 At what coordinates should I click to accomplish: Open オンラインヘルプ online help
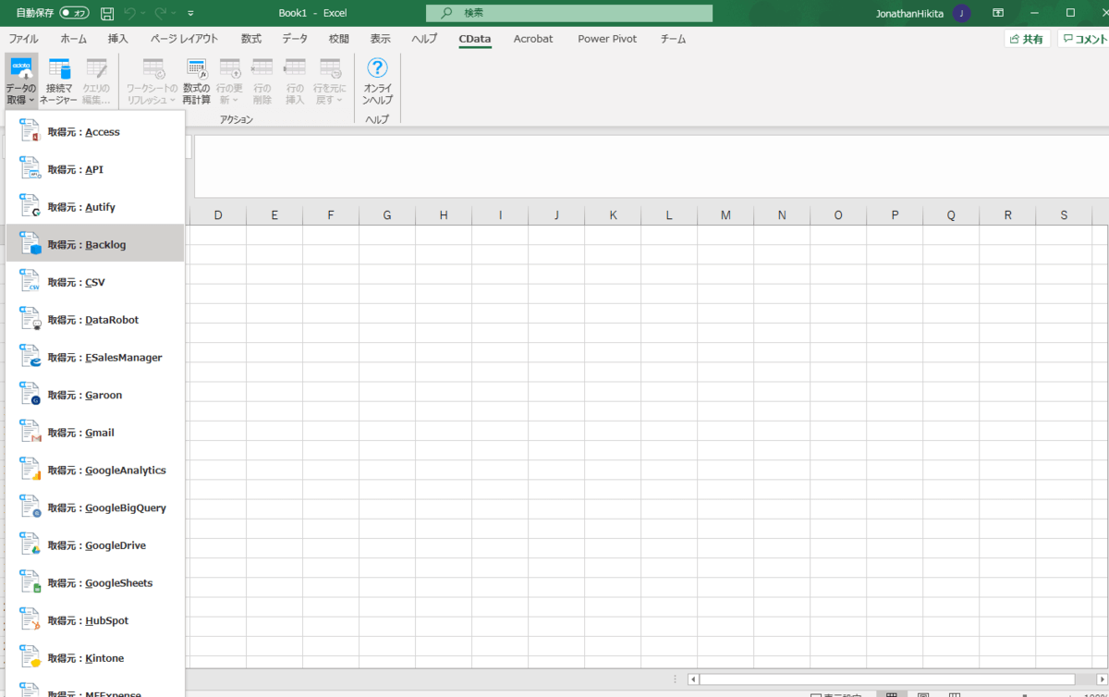pos(377,80)
